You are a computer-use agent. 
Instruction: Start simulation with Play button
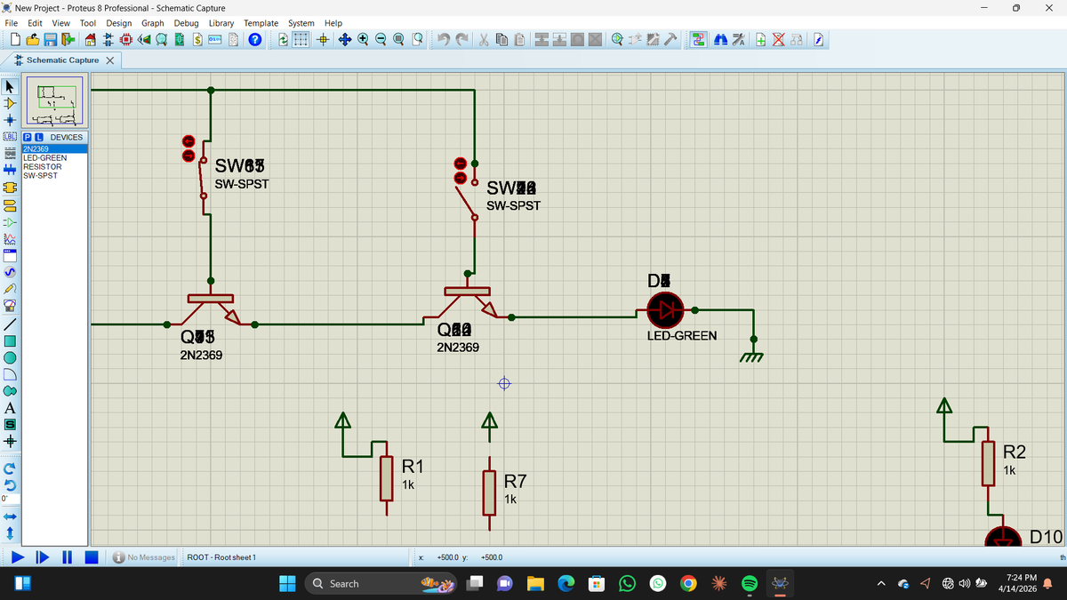16,558
